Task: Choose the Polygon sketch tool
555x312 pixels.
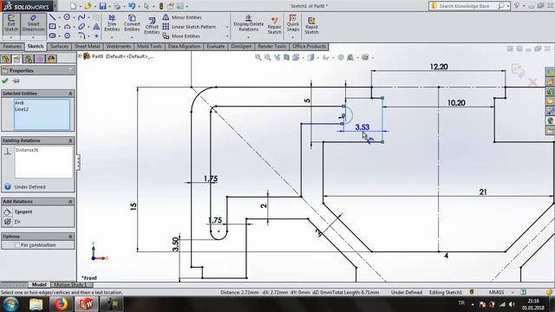Action: pos(67,36)
